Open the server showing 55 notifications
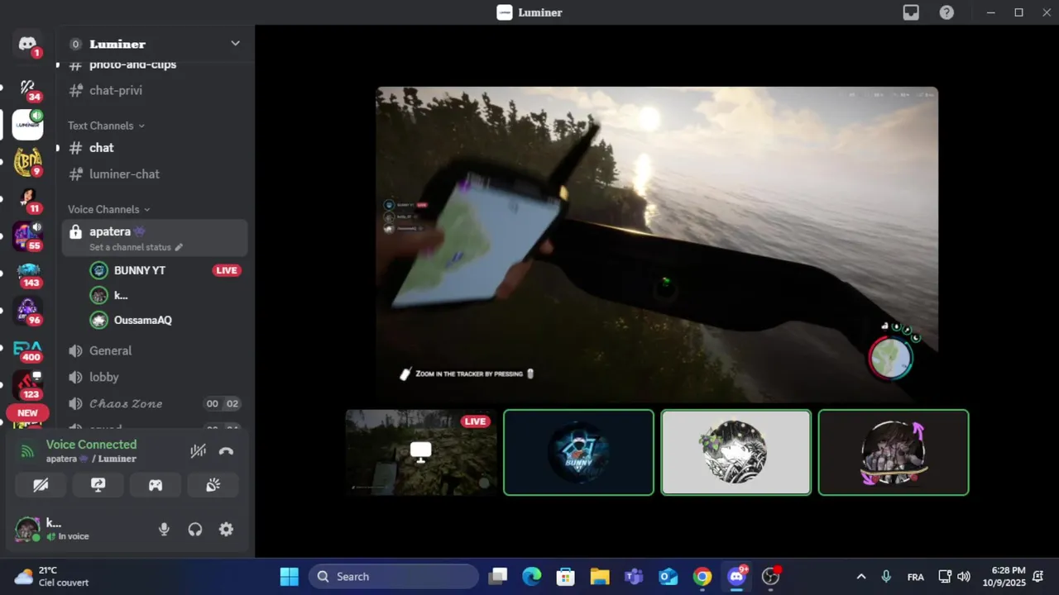This screenshot has height=595, width=1059. pos(27,236)
